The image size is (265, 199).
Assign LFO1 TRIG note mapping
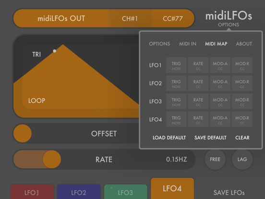tap(176, 65)
